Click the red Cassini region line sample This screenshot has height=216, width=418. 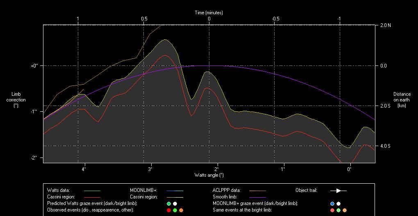(92, 197)
